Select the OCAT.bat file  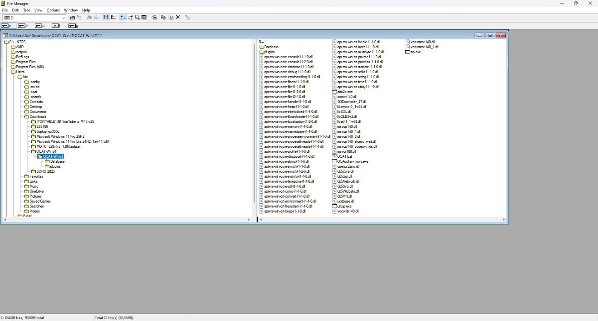[x=342, y=156]
